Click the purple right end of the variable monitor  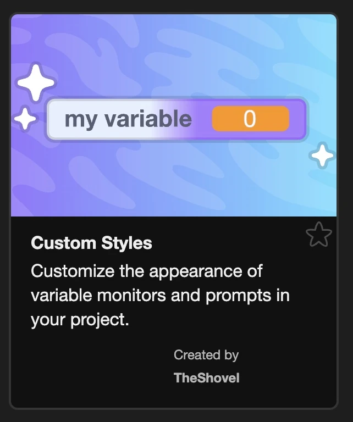[x=297, y=119]
